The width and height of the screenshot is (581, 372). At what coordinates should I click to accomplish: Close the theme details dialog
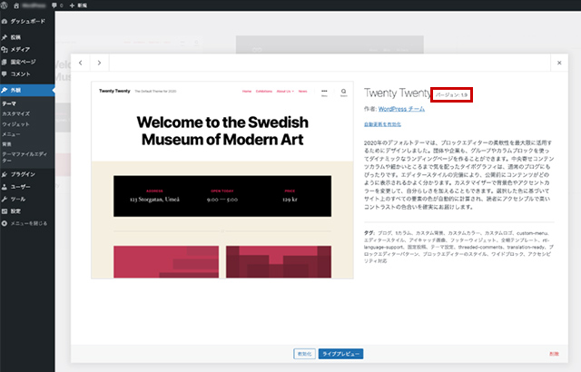pyautogui.click(x=559, y=63)
